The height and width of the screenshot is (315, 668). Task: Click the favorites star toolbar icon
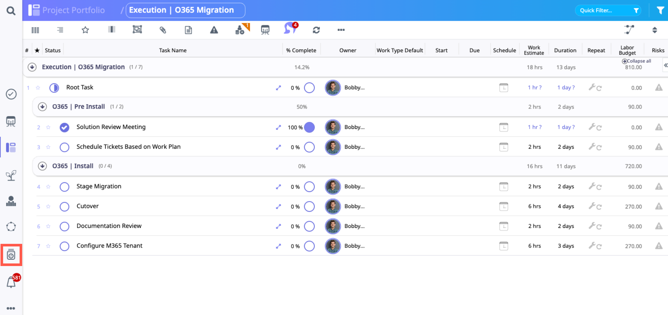tap(85, 30)
